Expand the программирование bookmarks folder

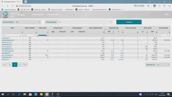[x=100, y=9]
